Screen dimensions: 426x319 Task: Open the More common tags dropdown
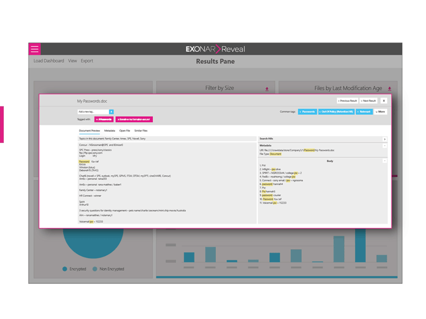380,112
